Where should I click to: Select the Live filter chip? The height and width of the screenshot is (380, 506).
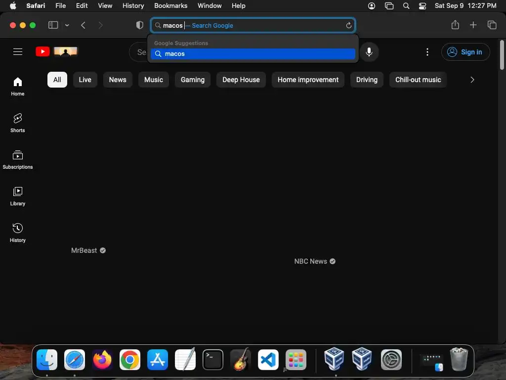(x=85, y=80)
